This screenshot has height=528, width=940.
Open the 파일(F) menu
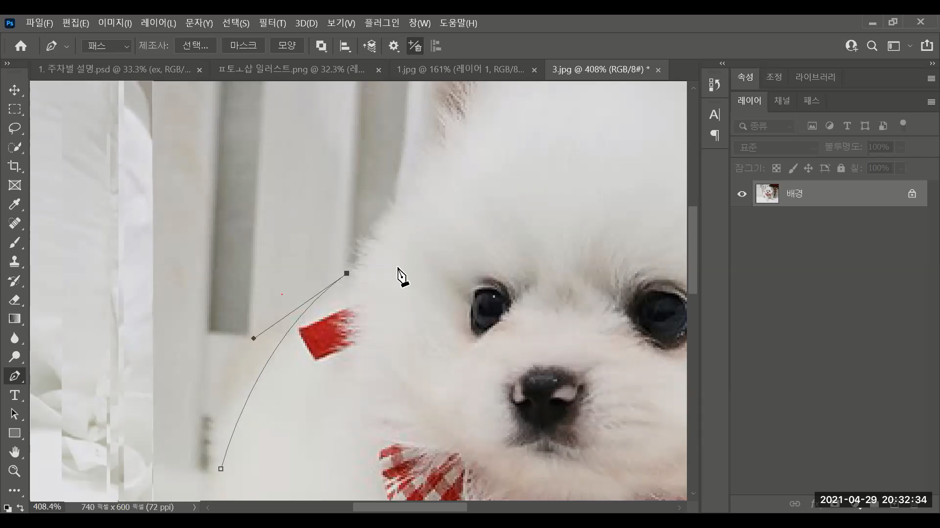click(x=39, y=23)
